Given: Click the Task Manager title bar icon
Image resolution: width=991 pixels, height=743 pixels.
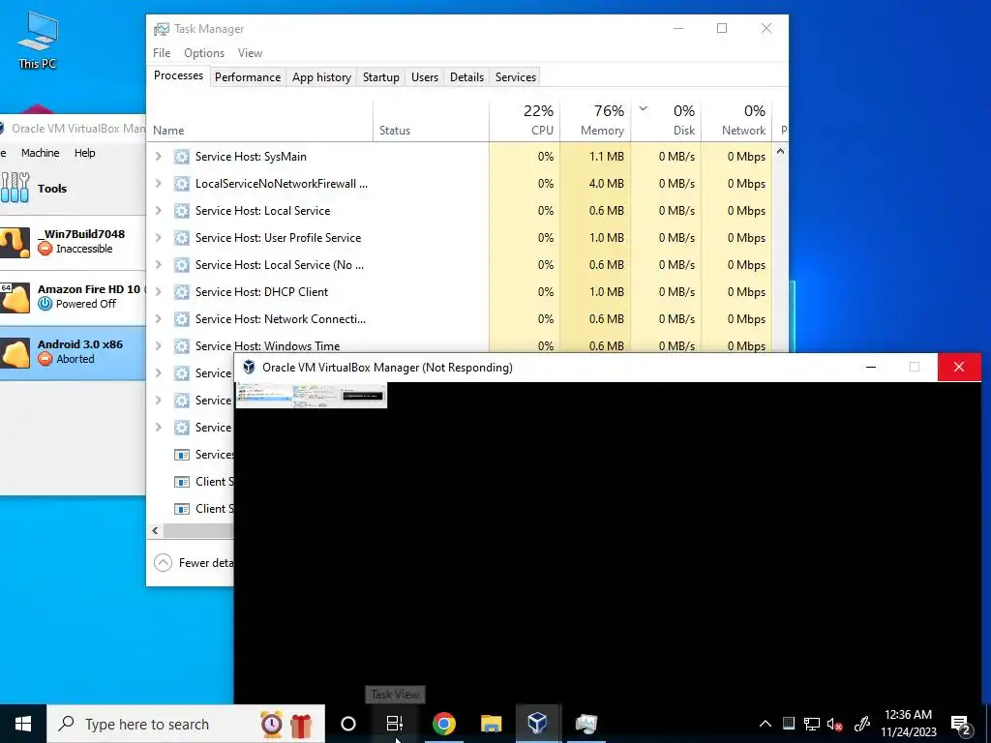Looking at the screenshot, I should 162,29.
